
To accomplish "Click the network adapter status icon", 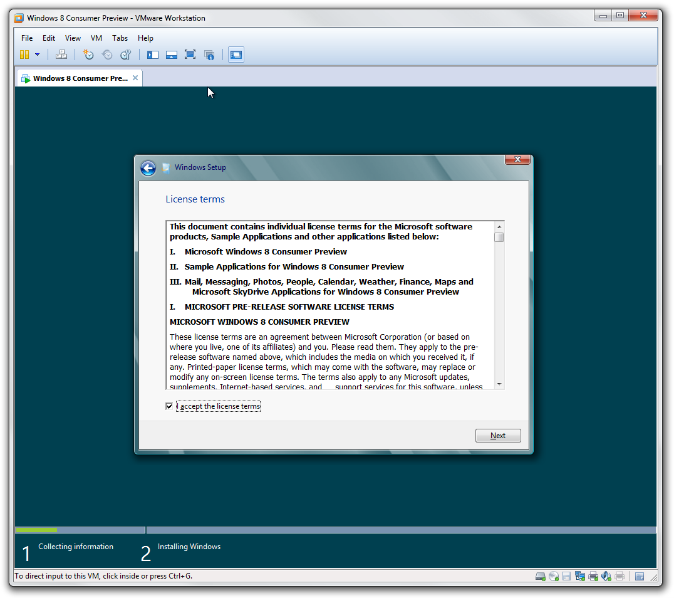I will click(579, 575).
